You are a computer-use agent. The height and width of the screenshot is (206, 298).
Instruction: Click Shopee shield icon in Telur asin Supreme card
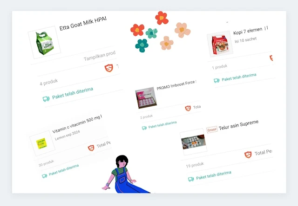coord(248,154)
